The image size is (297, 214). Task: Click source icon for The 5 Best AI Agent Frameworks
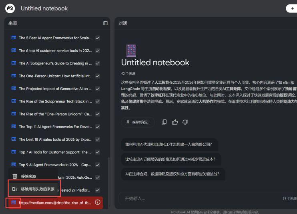pyautogui.click(x=14, y=38)
